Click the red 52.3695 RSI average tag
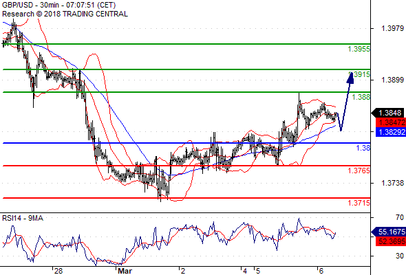This screenshot has width=406, height=275. 391,241
